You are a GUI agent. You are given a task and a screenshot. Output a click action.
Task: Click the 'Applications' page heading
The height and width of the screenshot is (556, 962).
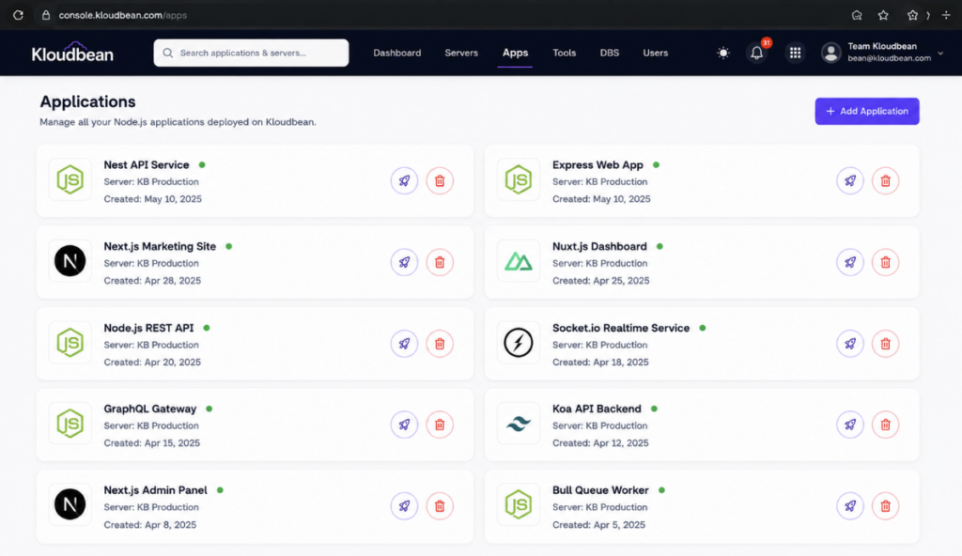(x=87, y=101)
